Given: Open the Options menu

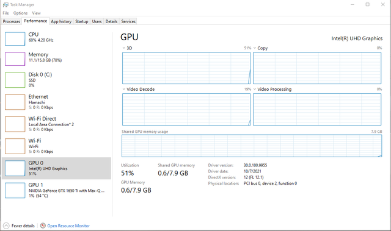Looking at the screenshot, I should click(20, 13).
